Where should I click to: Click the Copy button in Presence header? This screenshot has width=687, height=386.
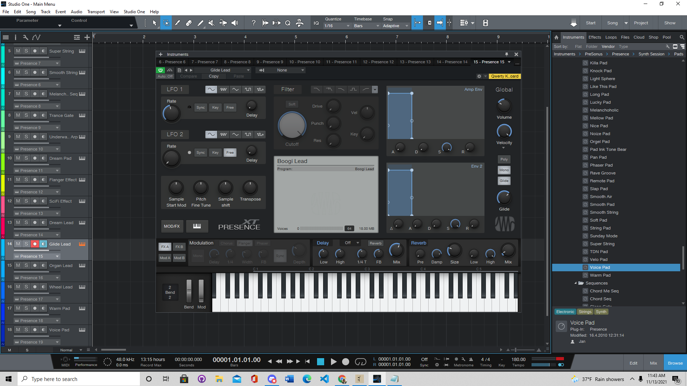click(214, 76)
